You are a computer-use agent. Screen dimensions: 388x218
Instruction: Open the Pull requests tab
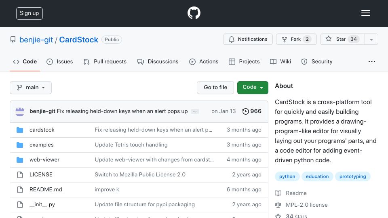(x=105, y=62)
